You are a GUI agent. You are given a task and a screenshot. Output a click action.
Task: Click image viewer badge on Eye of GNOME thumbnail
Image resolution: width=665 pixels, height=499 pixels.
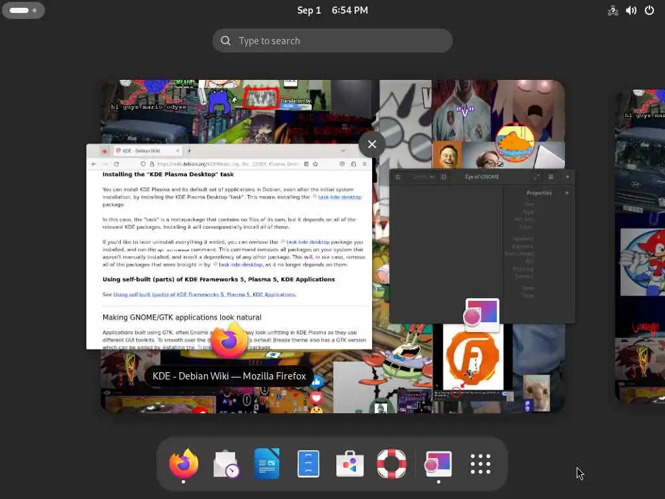482,315
